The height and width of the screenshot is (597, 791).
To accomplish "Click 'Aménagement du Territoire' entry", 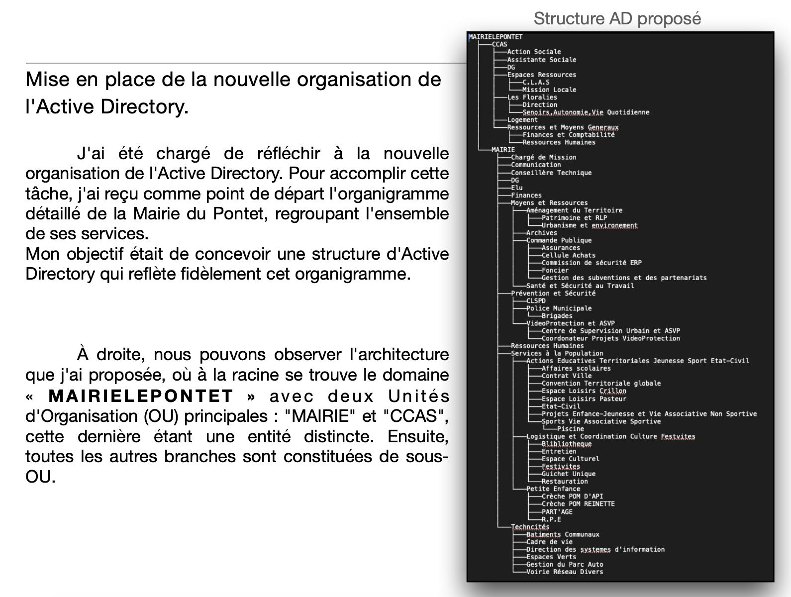I will click(x=574, y=210).
